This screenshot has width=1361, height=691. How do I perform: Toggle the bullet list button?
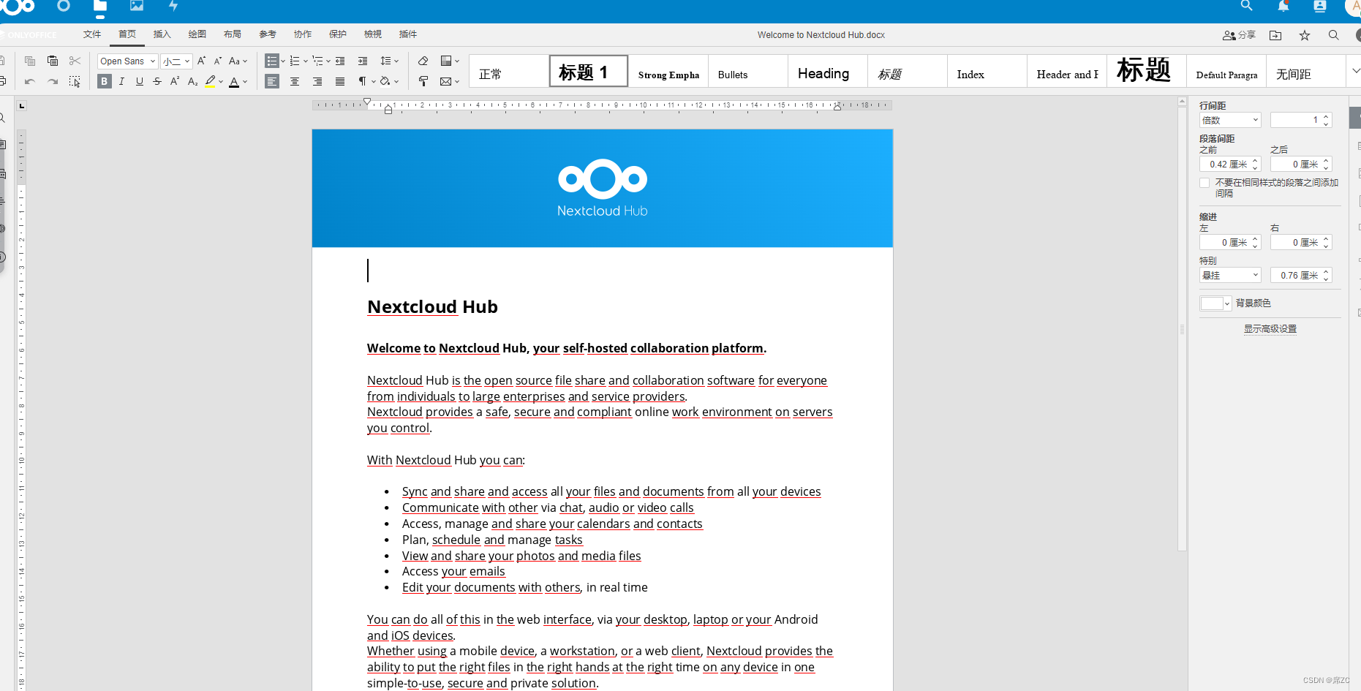[x=272, y=61]
